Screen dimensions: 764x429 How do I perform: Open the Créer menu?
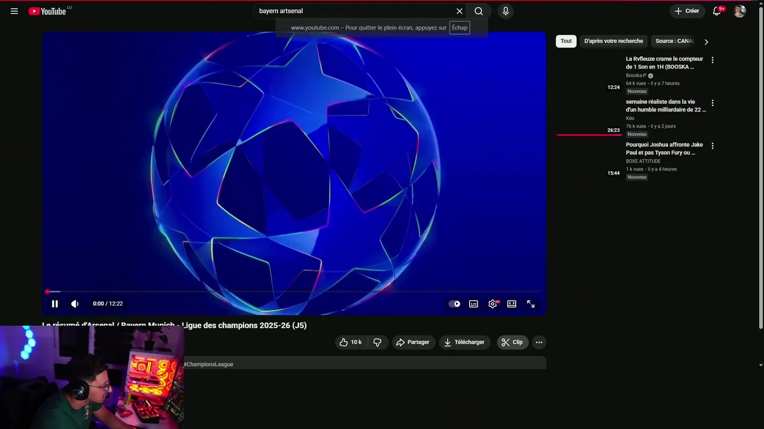[686, 11]
